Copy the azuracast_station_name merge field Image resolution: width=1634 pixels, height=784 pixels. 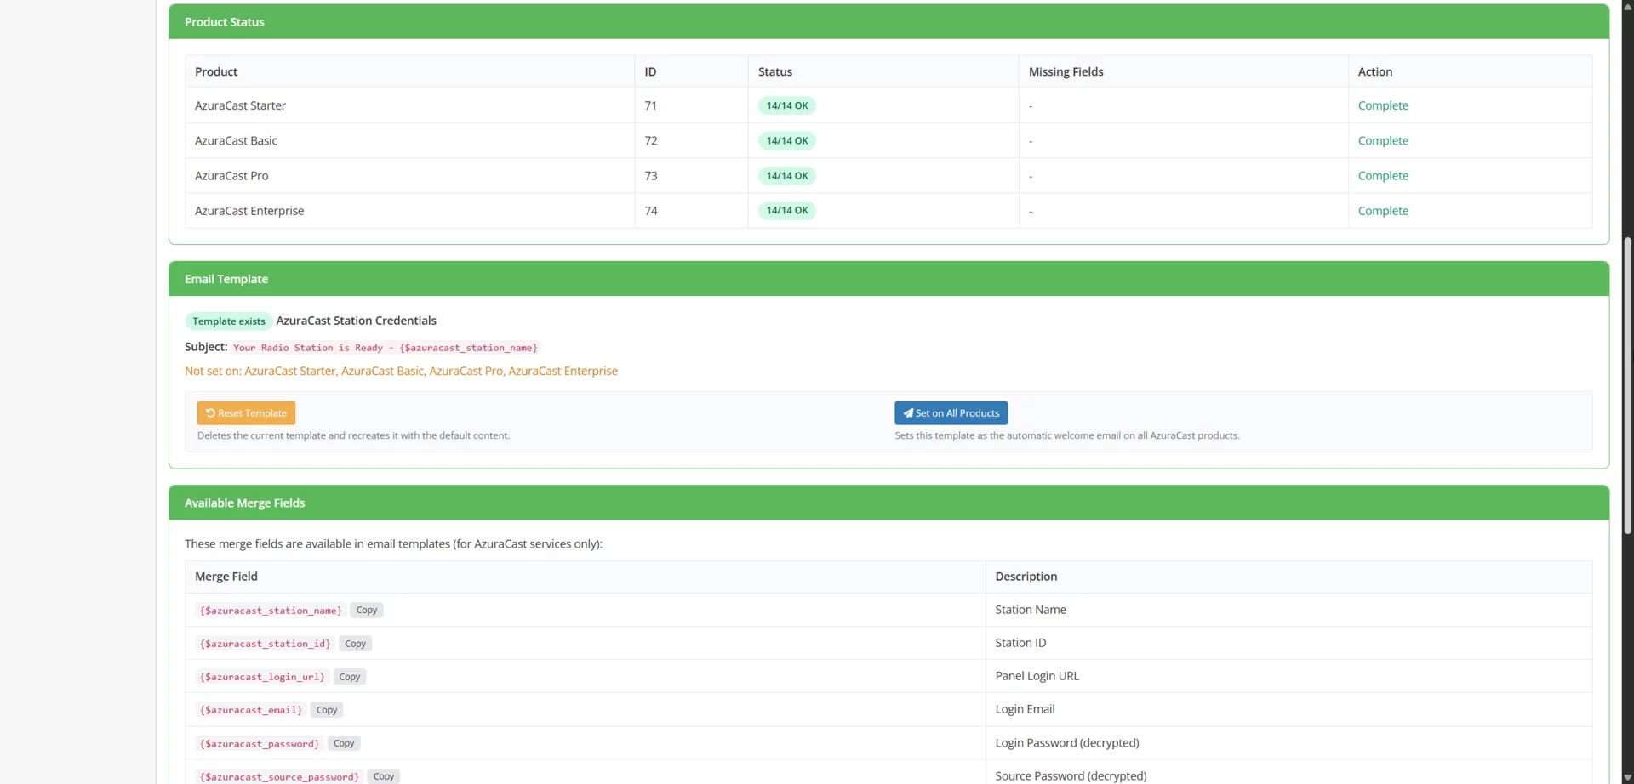[x=366, y=610]
